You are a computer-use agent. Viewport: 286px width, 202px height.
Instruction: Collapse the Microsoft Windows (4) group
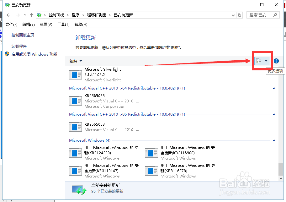coord(274,140)
